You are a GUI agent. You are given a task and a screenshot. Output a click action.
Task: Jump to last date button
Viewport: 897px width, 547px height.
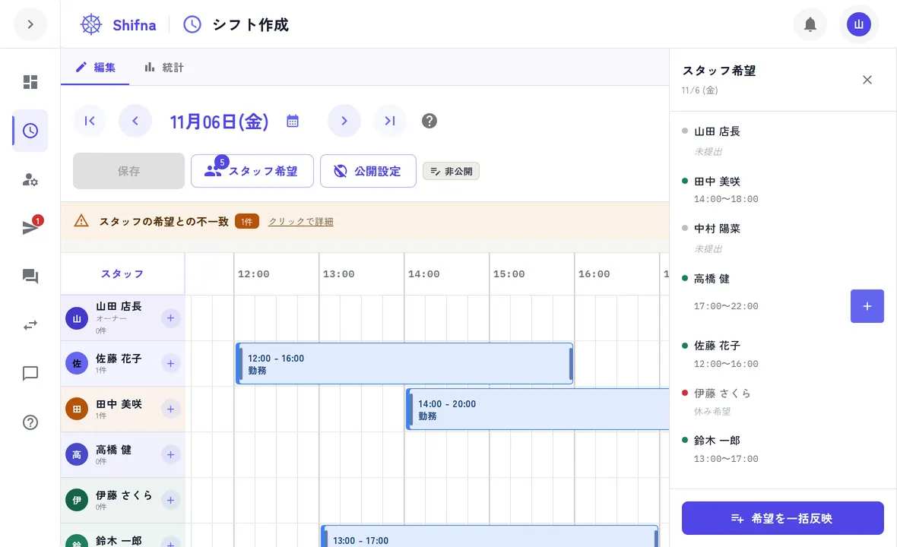pyautogui.click(x=389, y=121)
